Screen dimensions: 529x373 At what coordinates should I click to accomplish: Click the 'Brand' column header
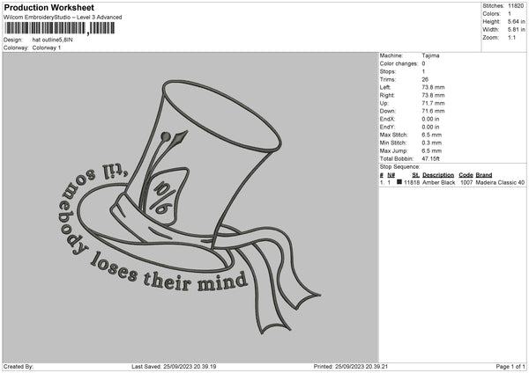(484, 175)
